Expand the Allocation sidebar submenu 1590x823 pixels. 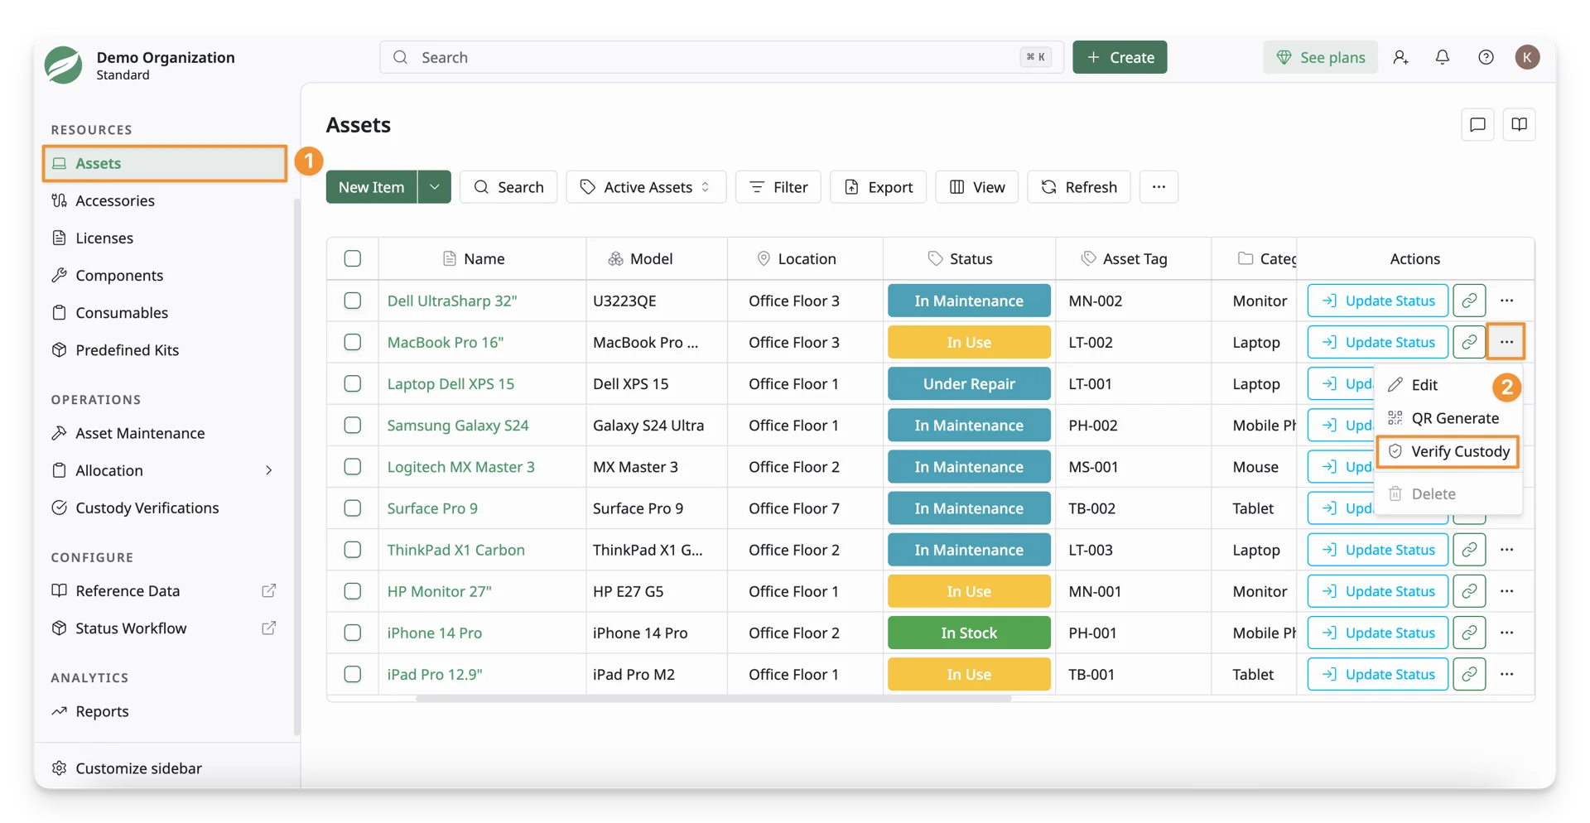tap(268, 470)
